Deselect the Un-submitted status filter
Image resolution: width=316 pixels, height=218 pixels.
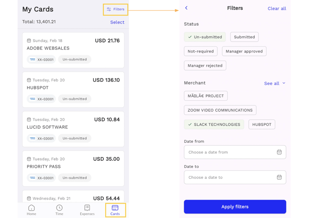(x=205, y=37)
